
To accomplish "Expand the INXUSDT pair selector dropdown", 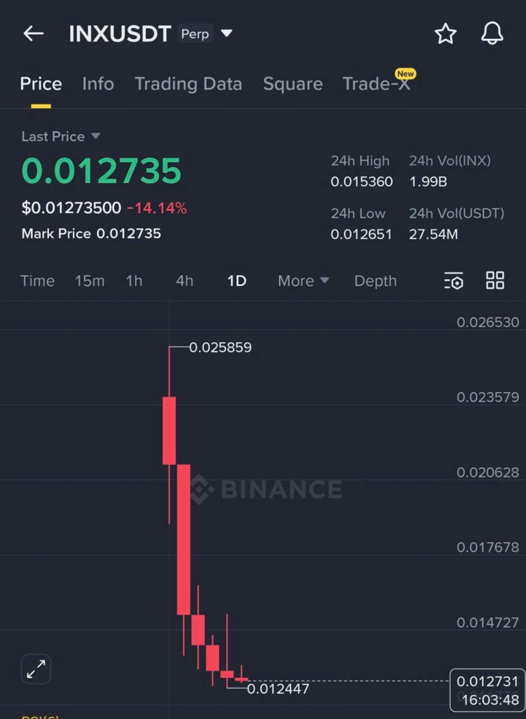I will tap(226, 34).
